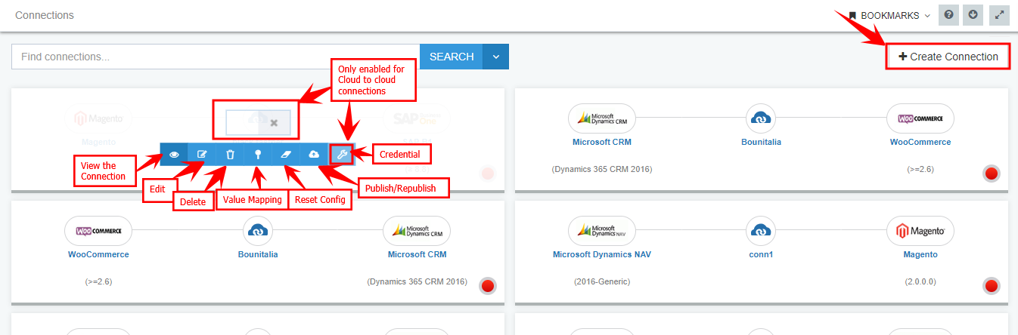Select '(Dynamics 365 CRM 2016)' text in Microsoft CRM-first card
The image size is (1018, 335).
click(602, 169)
